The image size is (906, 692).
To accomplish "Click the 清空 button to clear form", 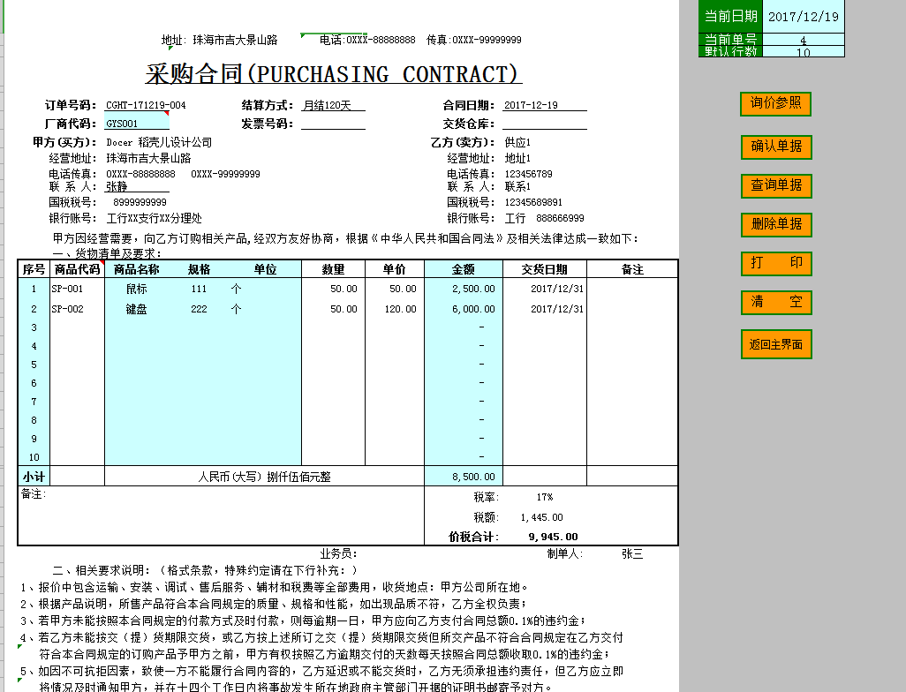I will 775,302.
